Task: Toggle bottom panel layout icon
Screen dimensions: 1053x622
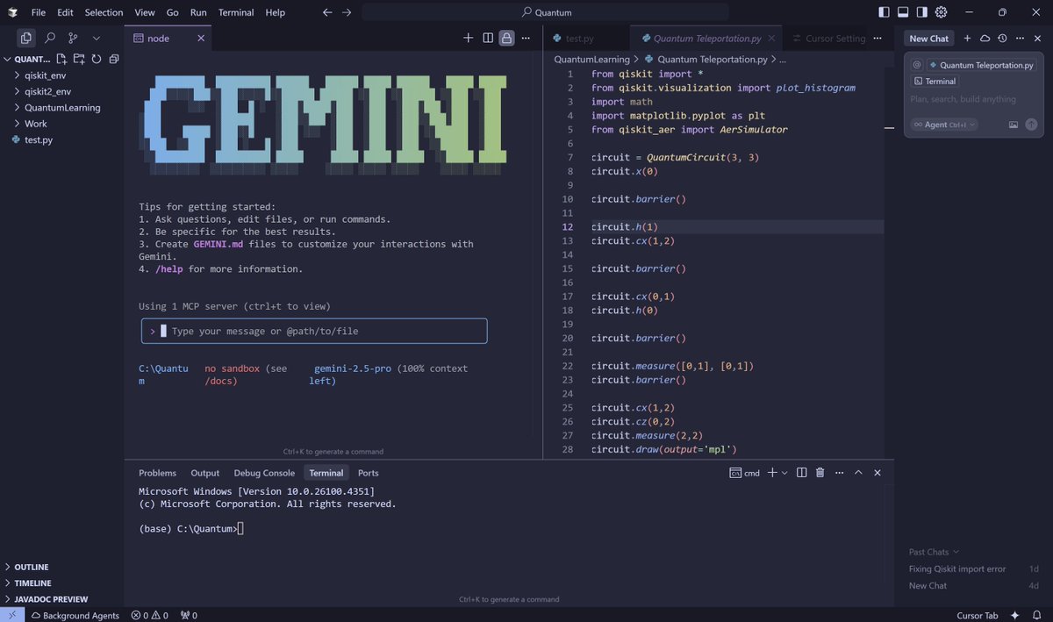Action: [903, 12]
